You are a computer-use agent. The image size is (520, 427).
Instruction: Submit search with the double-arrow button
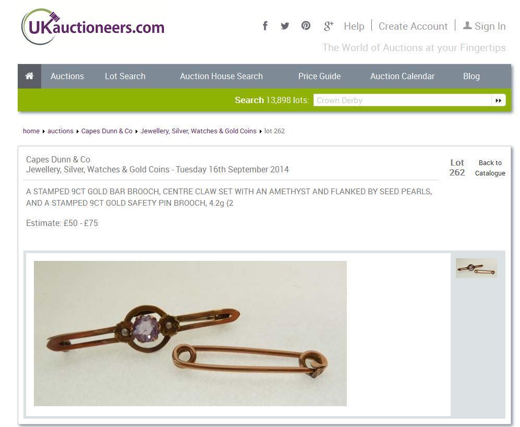499,101
